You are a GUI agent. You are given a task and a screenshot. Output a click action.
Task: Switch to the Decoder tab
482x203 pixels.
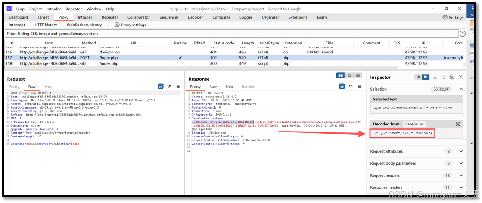196,17
